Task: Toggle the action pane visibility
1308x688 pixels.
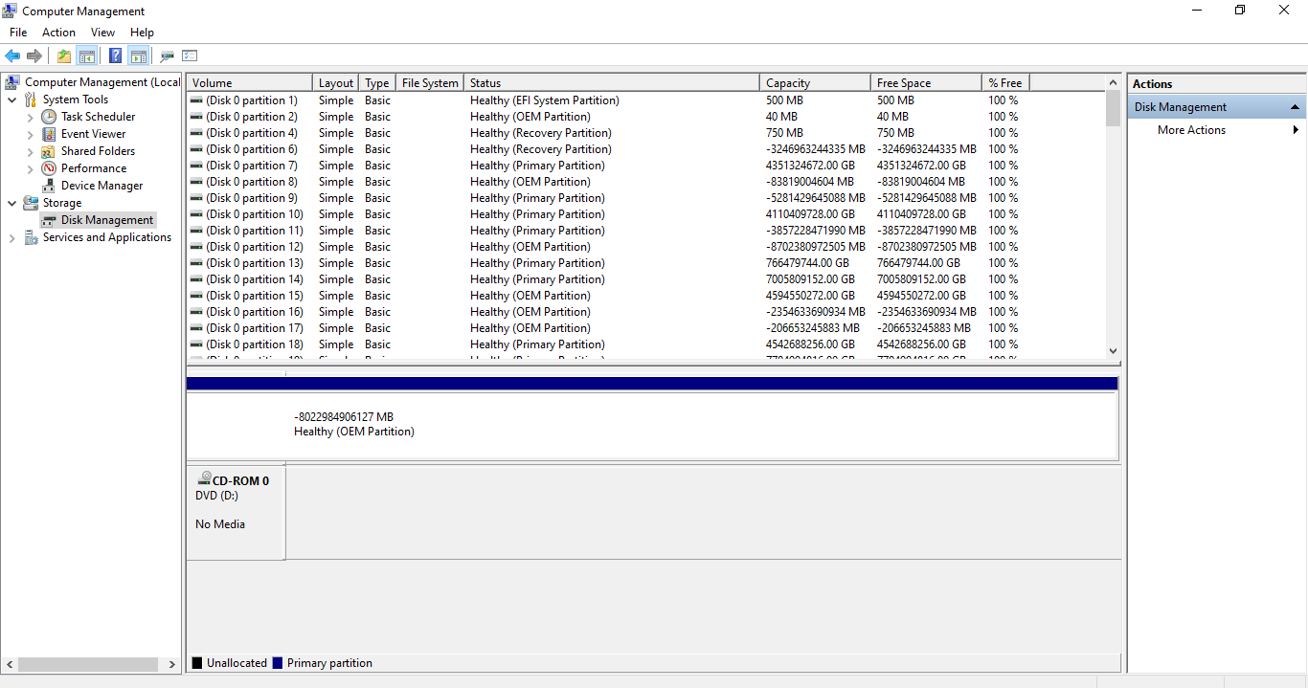Action: coord(138,55)
